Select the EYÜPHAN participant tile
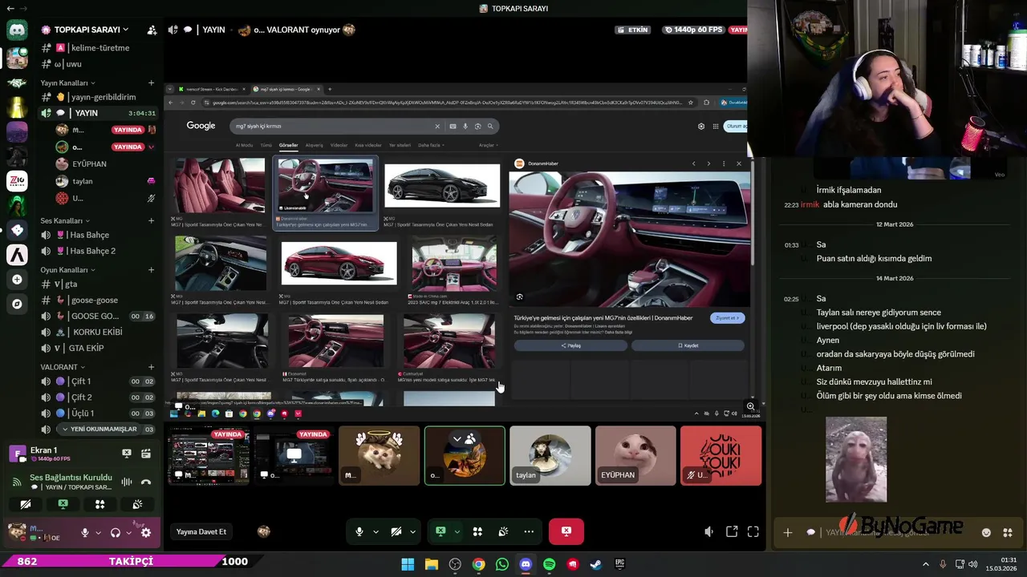The width and height of the screenshot is (1027, 577). click(x=635, y=455)
